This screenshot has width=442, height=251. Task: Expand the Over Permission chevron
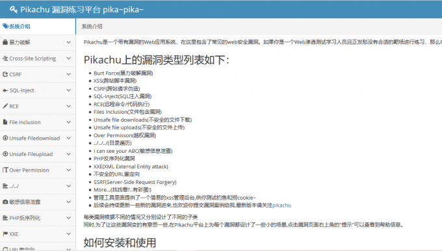point(68,170)
